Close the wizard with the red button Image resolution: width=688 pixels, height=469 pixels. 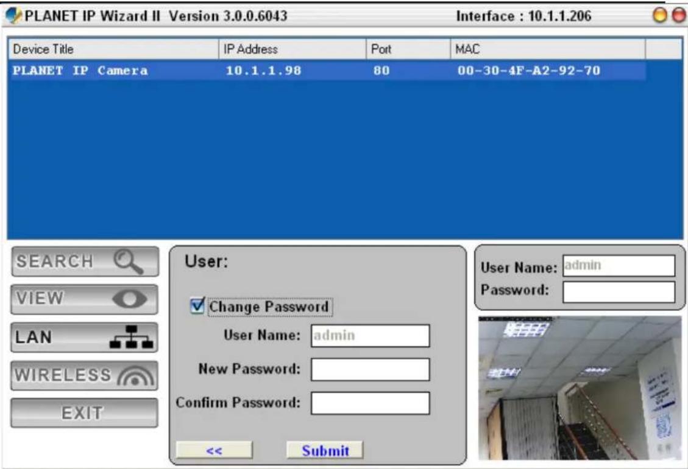679,15
